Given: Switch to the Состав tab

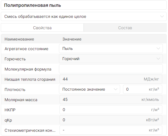Looking at the screenshot, I should (125, 28).
